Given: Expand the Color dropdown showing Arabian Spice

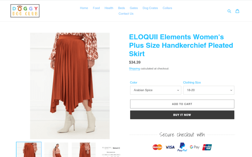Looking at the screenshot, I should pyautogui.click(x=156, y=90).
